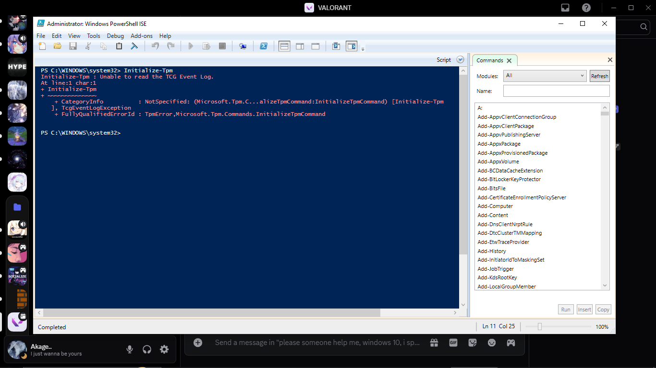
Task: Click Show Script Pane Maximized icon
Action: point(316,46)
